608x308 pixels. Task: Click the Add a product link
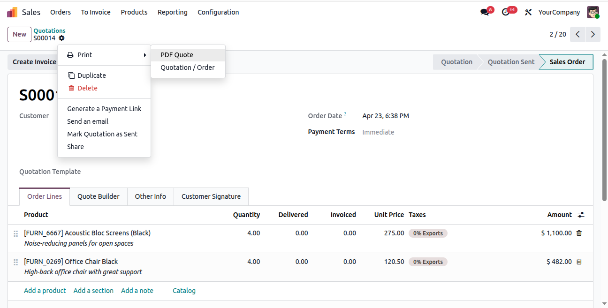pos(45,291)
